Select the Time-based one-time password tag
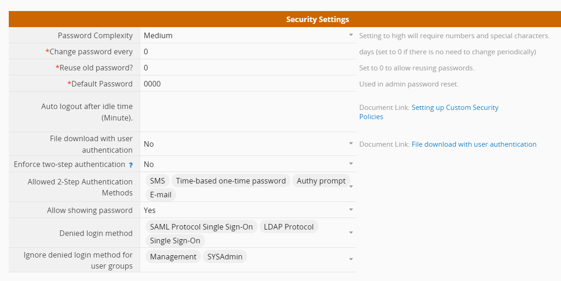Image resolution: width=561 pixels, height=281 pixels. pos(231,181)
